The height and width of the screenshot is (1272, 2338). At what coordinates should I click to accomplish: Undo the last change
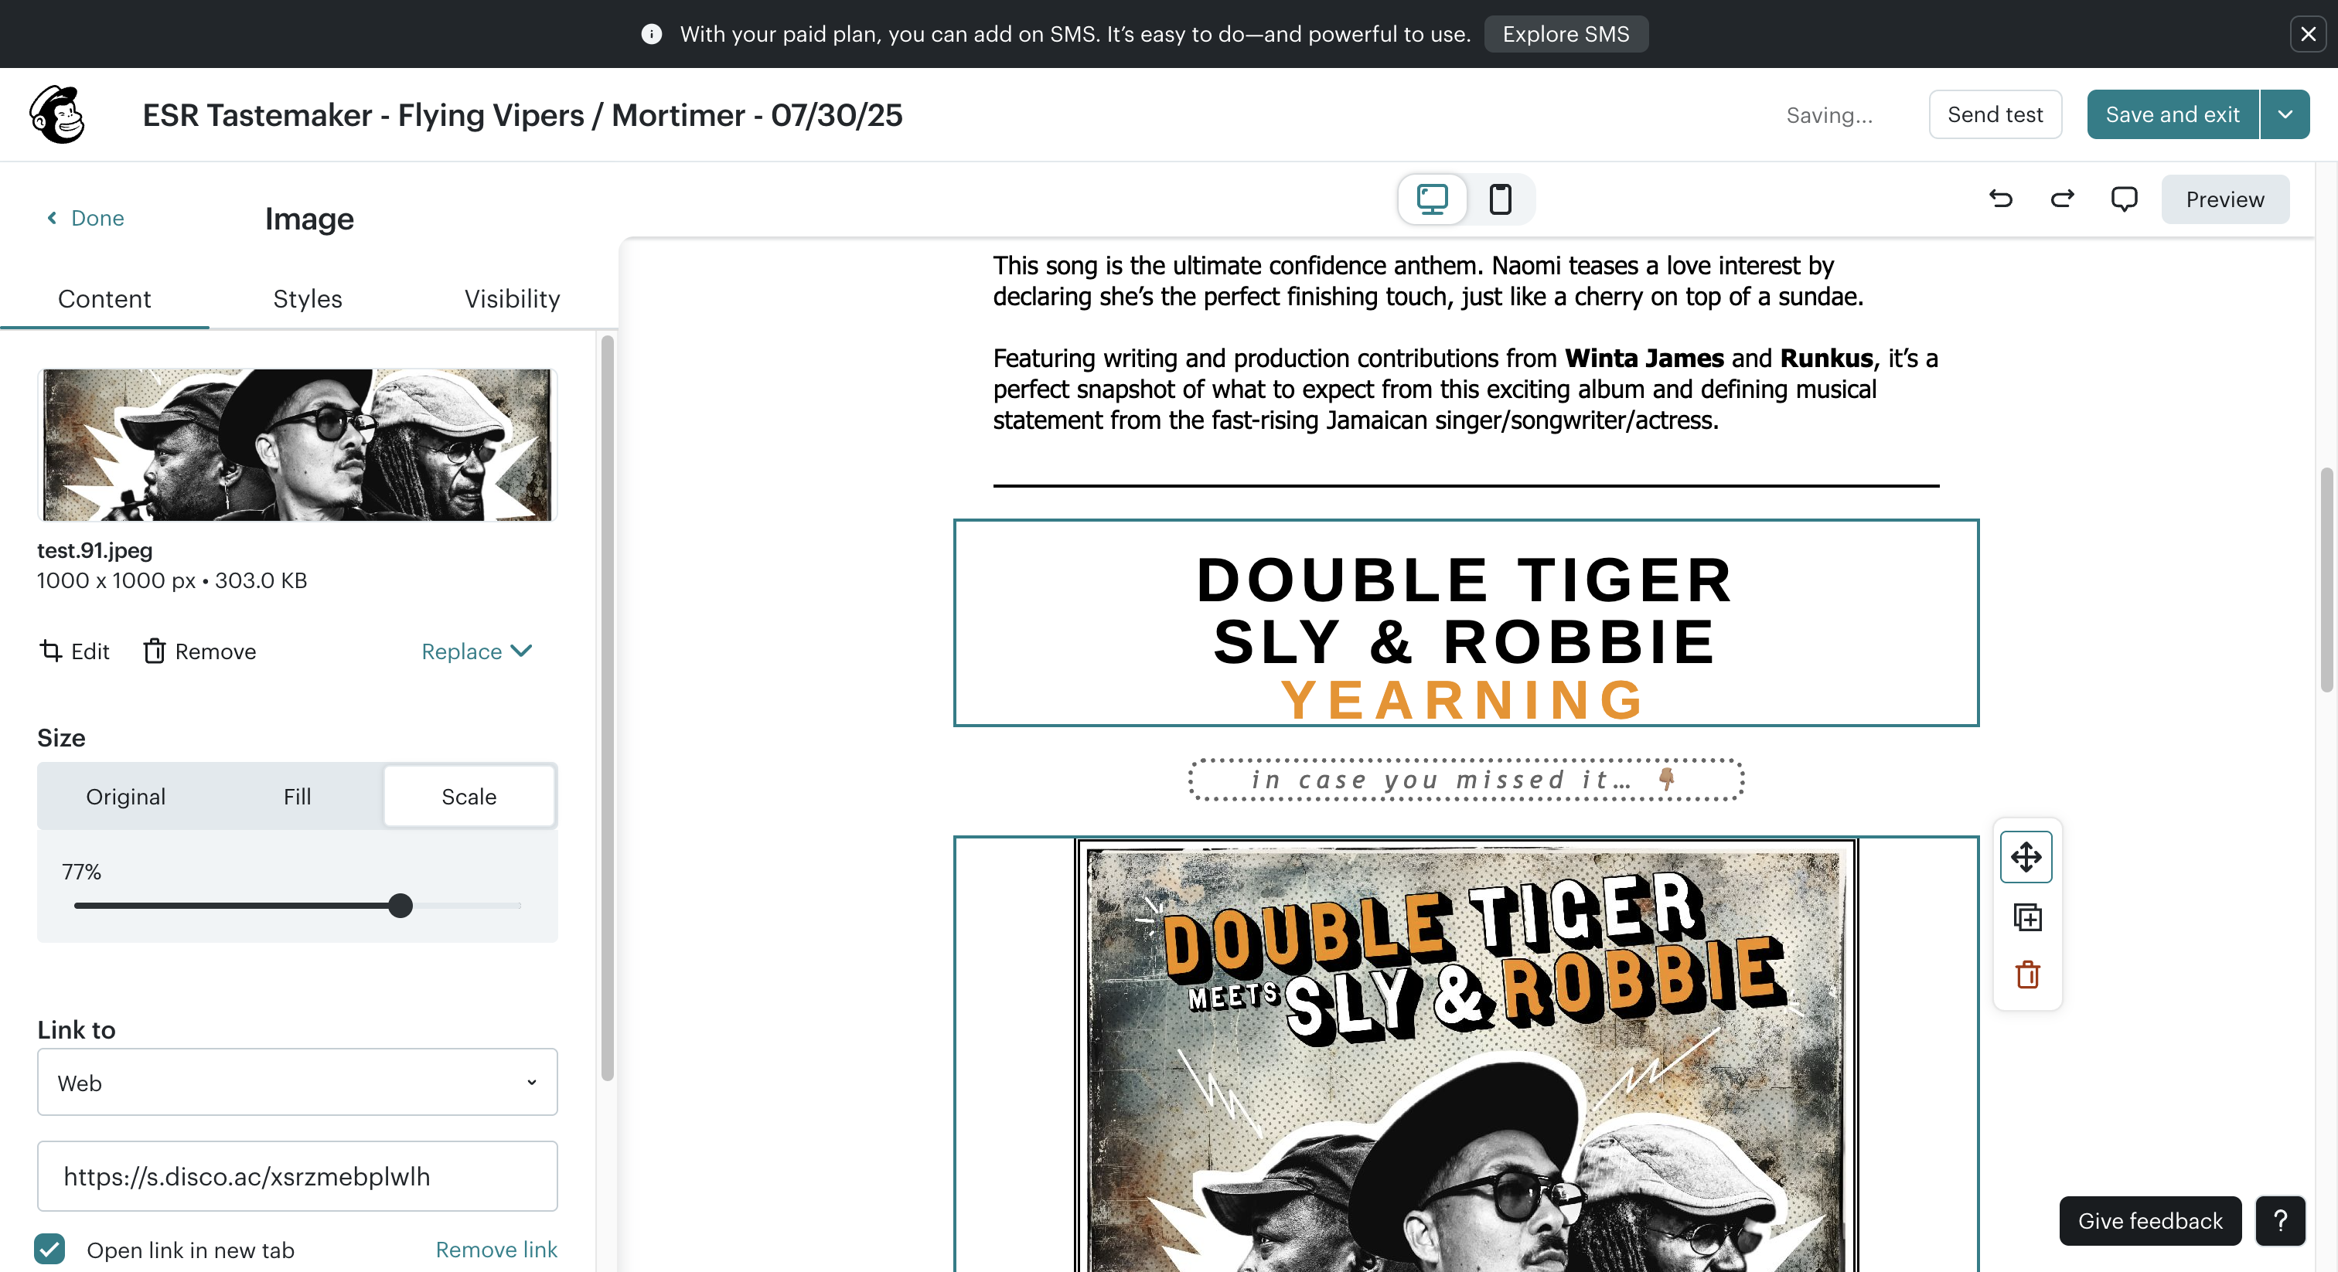(2000, 199)
